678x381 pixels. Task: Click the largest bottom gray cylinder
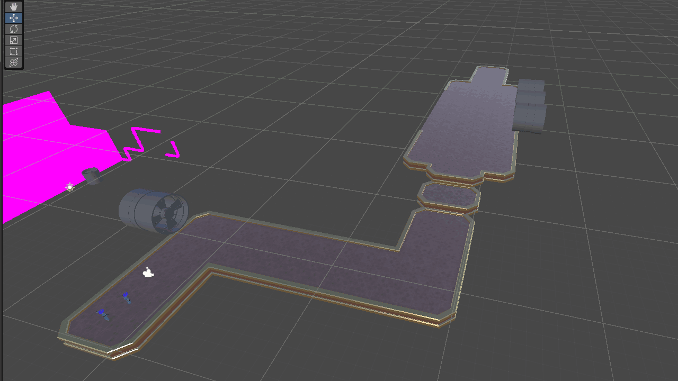coord(529,118)
